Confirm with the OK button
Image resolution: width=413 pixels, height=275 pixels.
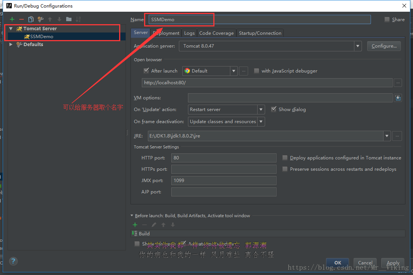(x=338, y=263)
